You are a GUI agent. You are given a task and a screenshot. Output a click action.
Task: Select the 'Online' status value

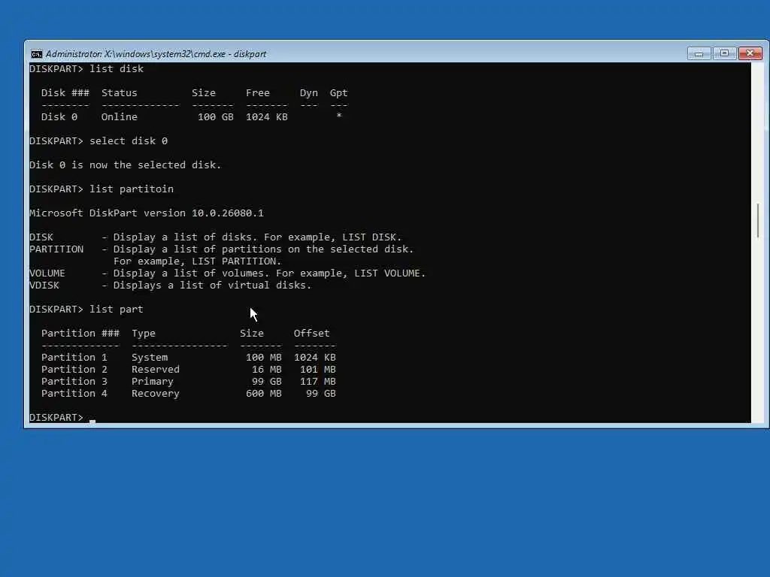point(120,116)
